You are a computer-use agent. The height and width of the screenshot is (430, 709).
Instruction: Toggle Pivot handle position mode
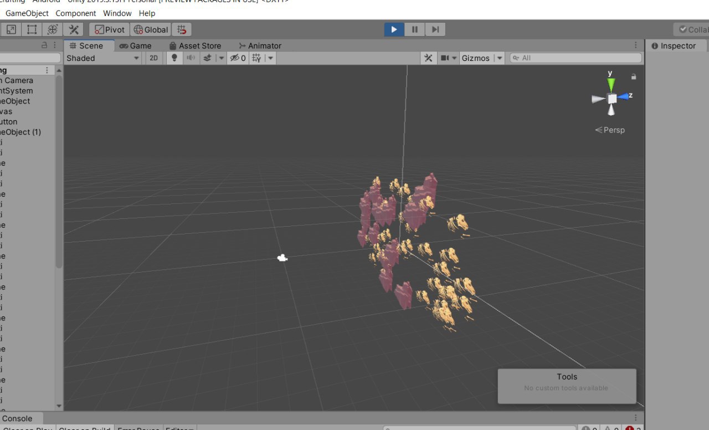pos(110,29)
